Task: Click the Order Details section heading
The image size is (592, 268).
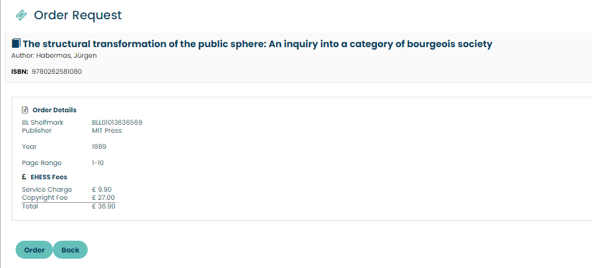Action: click(55, 110)
